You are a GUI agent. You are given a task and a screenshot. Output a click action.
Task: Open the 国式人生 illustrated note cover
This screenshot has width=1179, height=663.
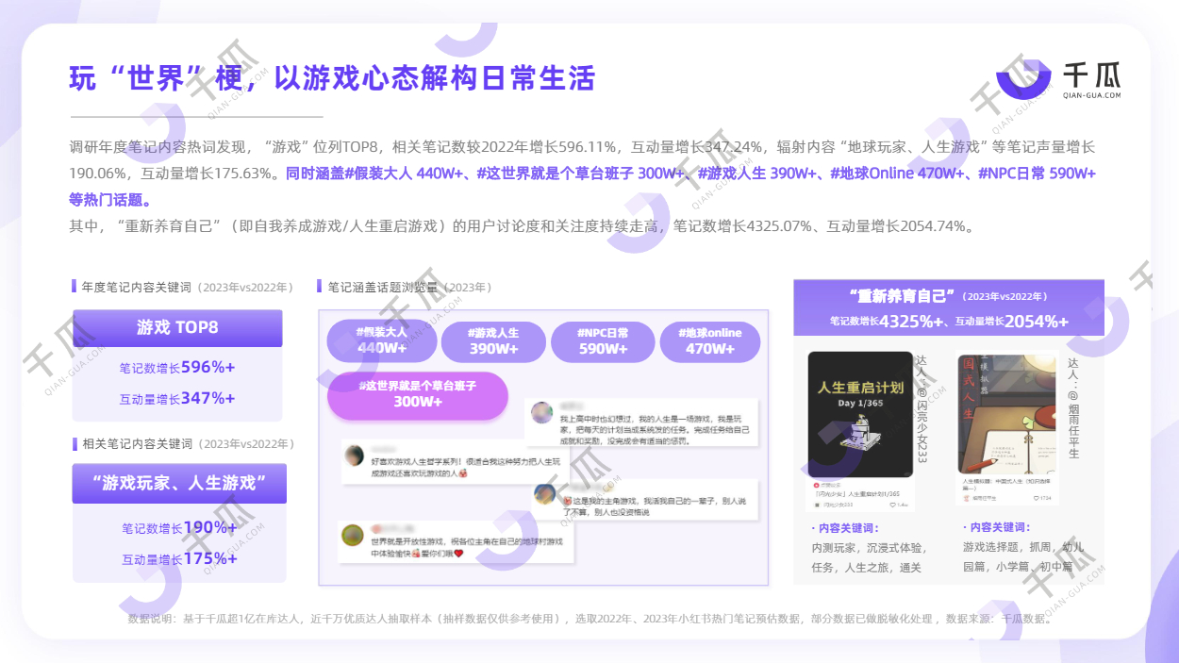tap(1006, 413)
